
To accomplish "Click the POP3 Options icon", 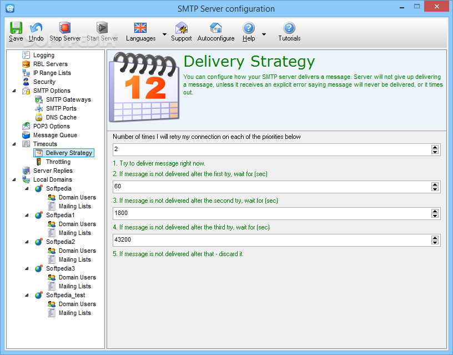I will tap(26, 126).
